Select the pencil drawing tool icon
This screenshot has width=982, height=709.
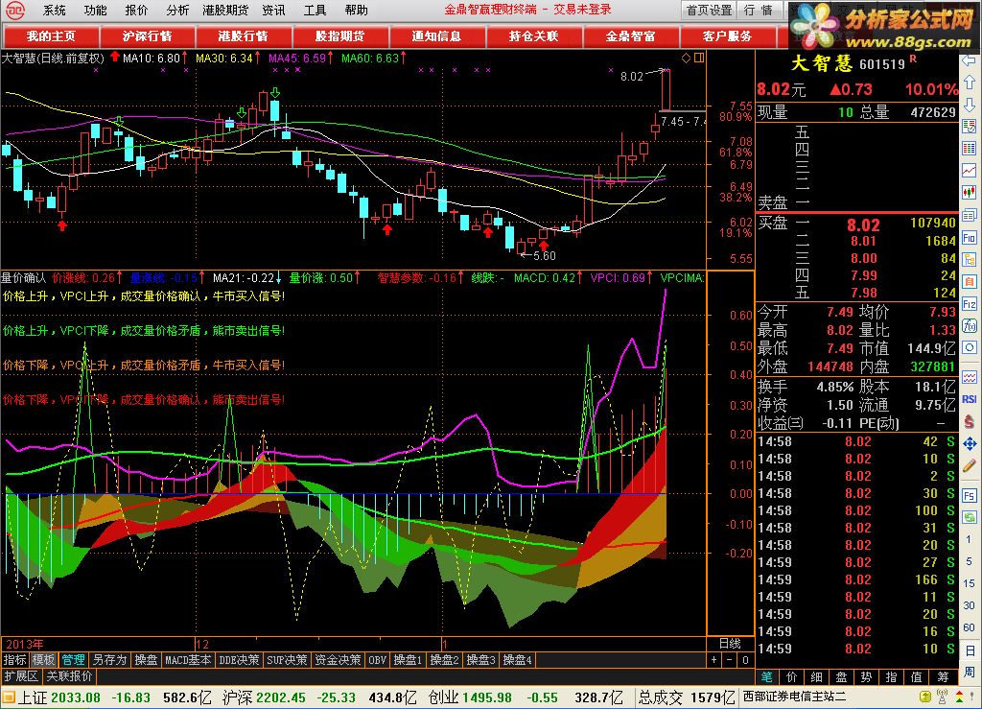(x=969, y=465)
